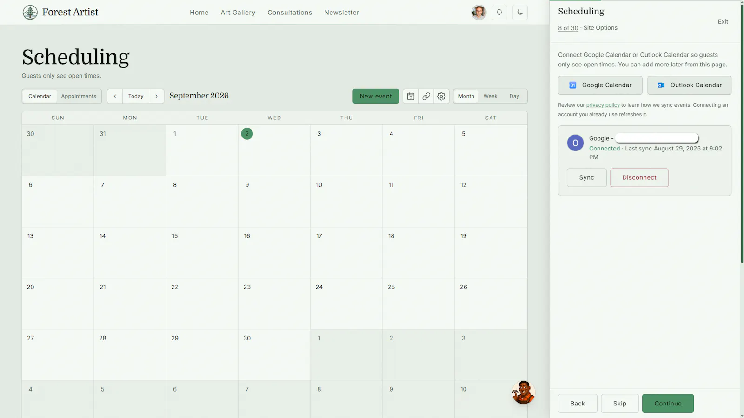Open the calendar sync icon
Image resolution: width=744 pixels, height=418 pixels.
[411, 96]
